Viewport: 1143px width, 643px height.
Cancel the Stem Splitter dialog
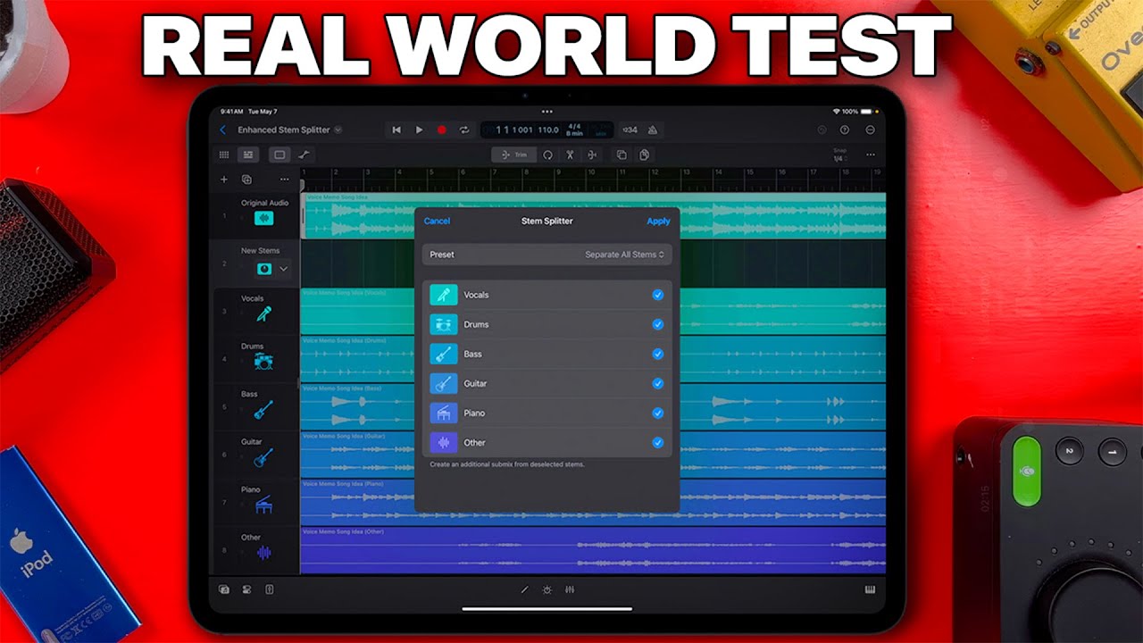(437, 221)
